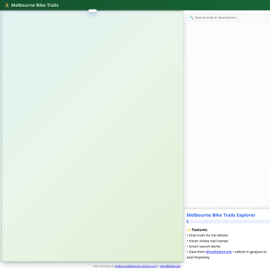Click the 'Hover shows trail names' bullet
Image resolution: width=270 pixels, height=270 pixels.
[207, 241]
